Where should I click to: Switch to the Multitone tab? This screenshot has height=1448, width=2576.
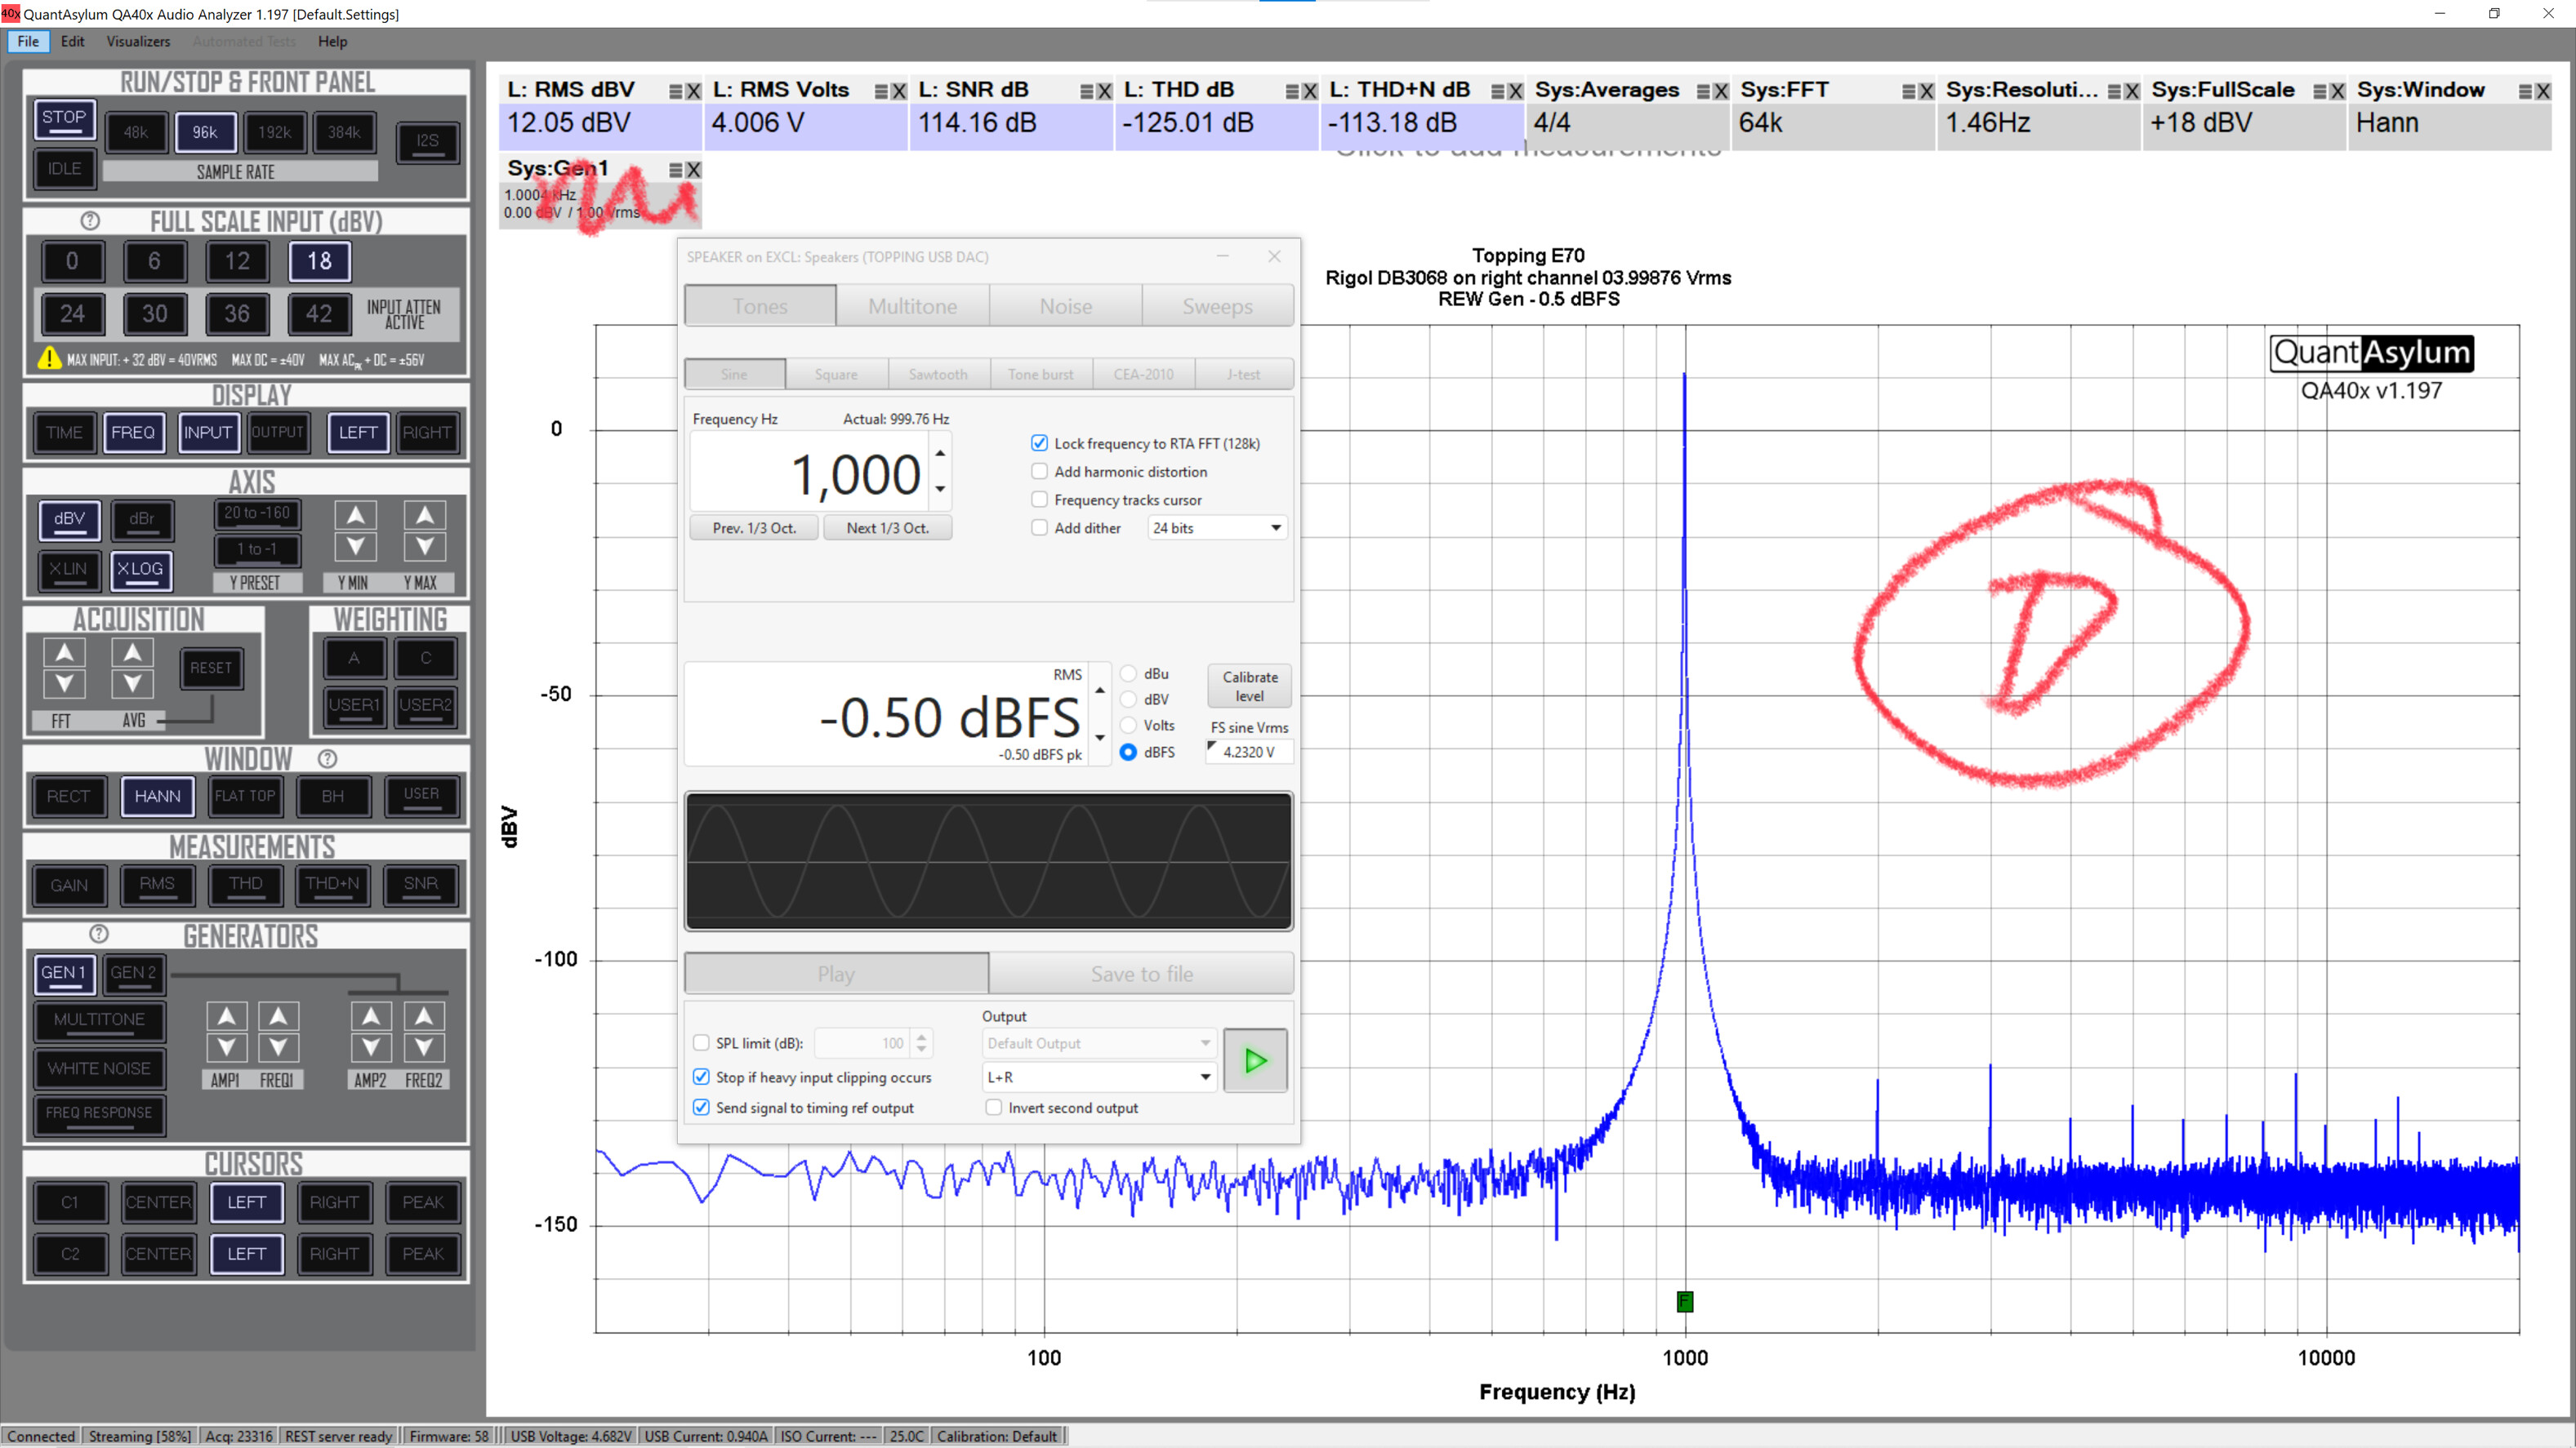[912, 306]
